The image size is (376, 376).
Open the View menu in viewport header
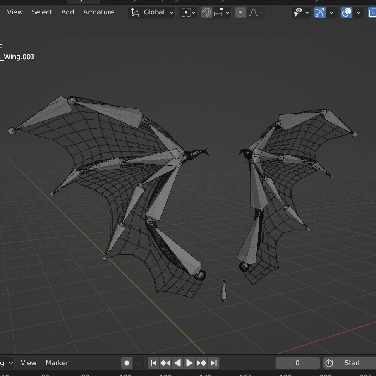pos(14,12)
